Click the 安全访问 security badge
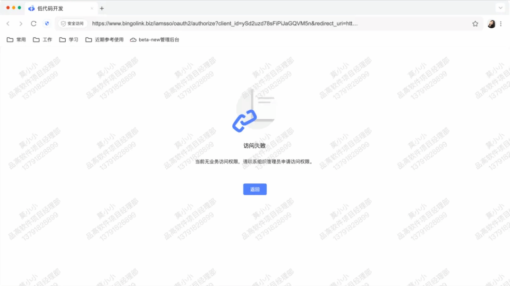The width and height of the screenshot is (510, 286). [x=73, y=24]
